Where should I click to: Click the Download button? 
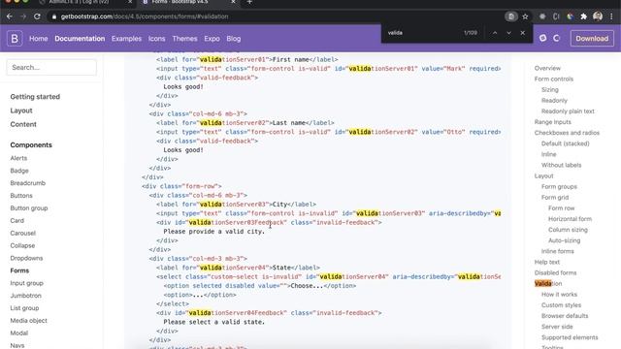click(592, 39)
